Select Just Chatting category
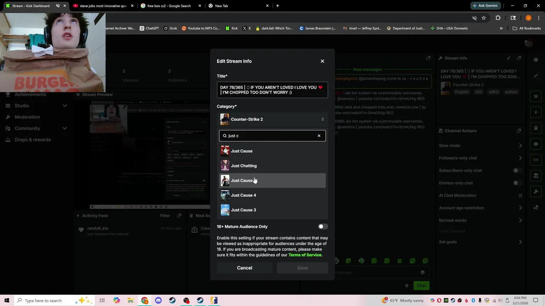This screenshot has width=545, height=306. (x=272, y=166)
